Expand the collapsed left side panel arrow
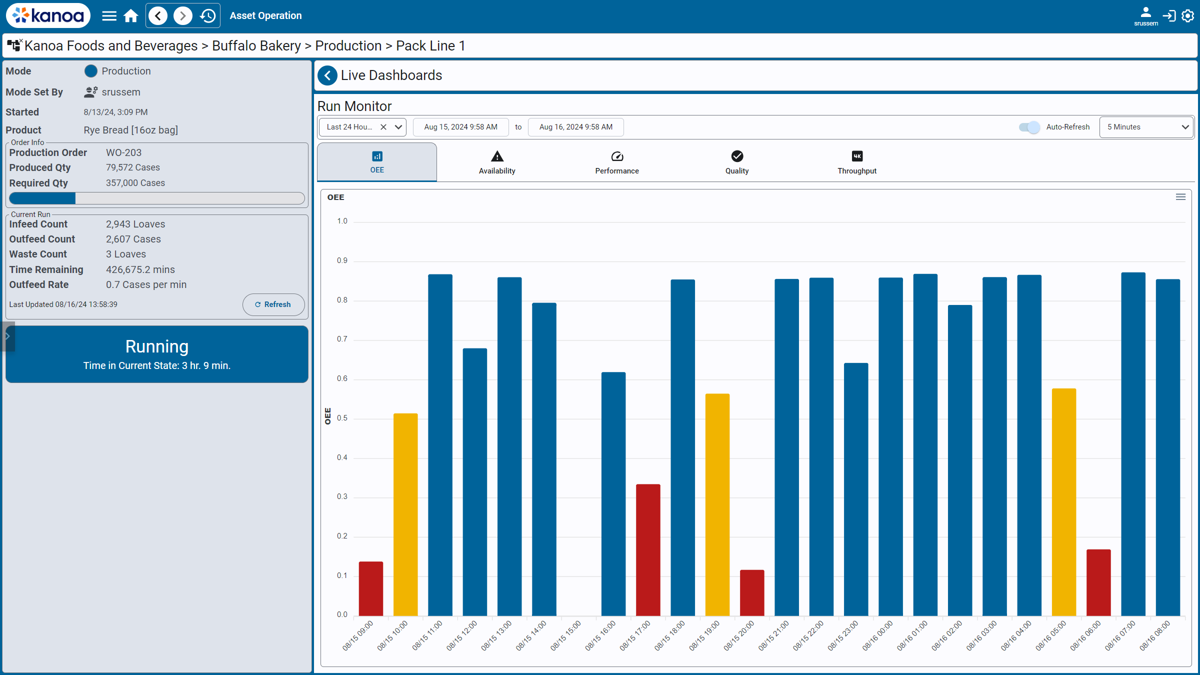Image resolution: width=1200 pixels, height=675 pixels. [7, 336]
